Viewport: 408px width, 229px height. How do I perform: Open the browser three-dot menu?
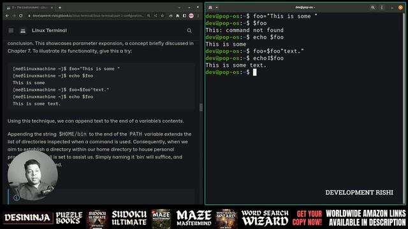click(198, 16)
